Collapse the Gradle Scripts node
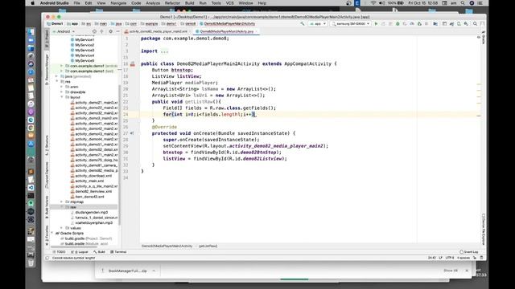The width and height of the screenshot is (515, 289). click(52, 234)
